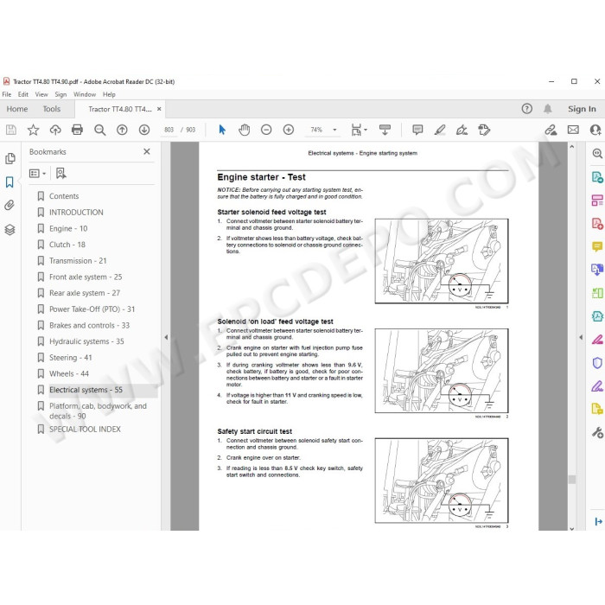Open page thumbnails panel
This screenshot has width=605, height=605.
click(x=10, y=158)
